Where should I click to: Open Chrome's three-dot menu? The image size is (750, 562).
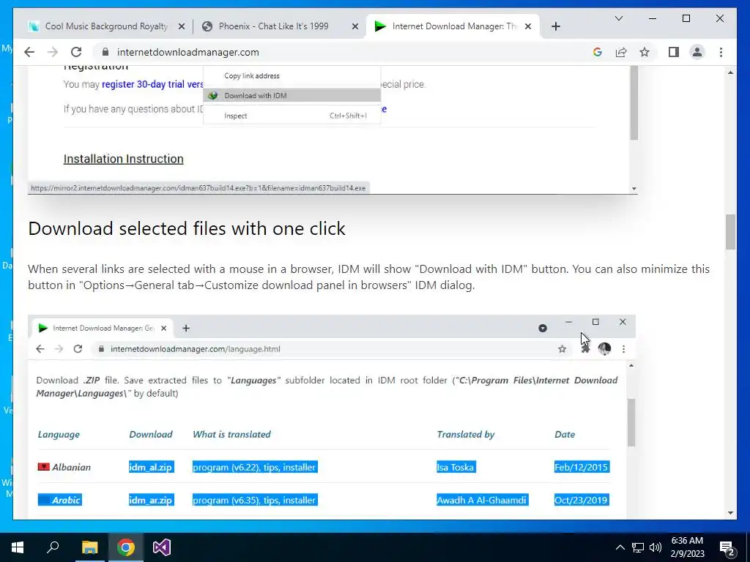[x=721, y=52]
